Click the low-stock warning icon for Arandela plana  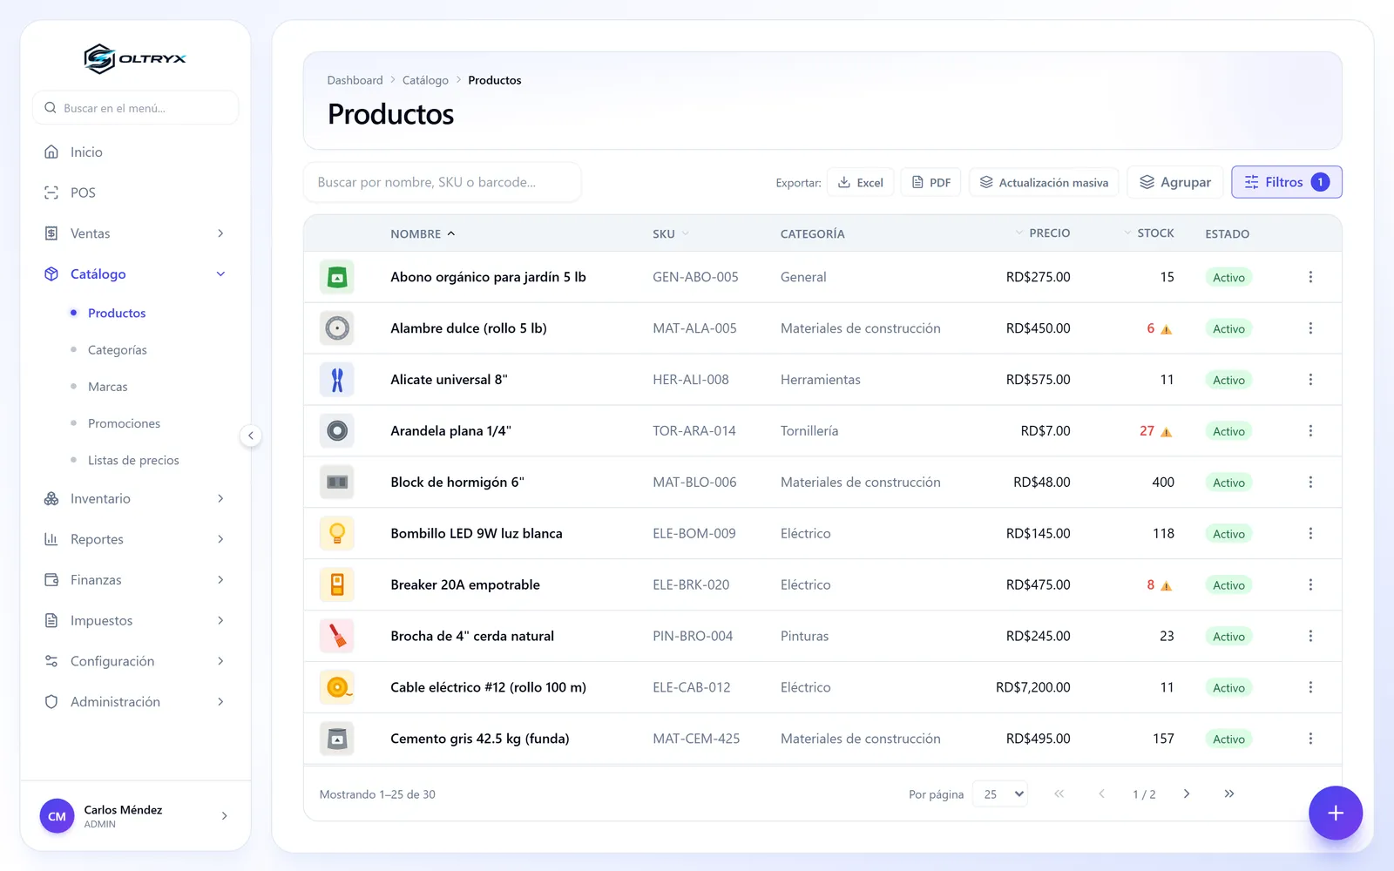coord(1166,432)
